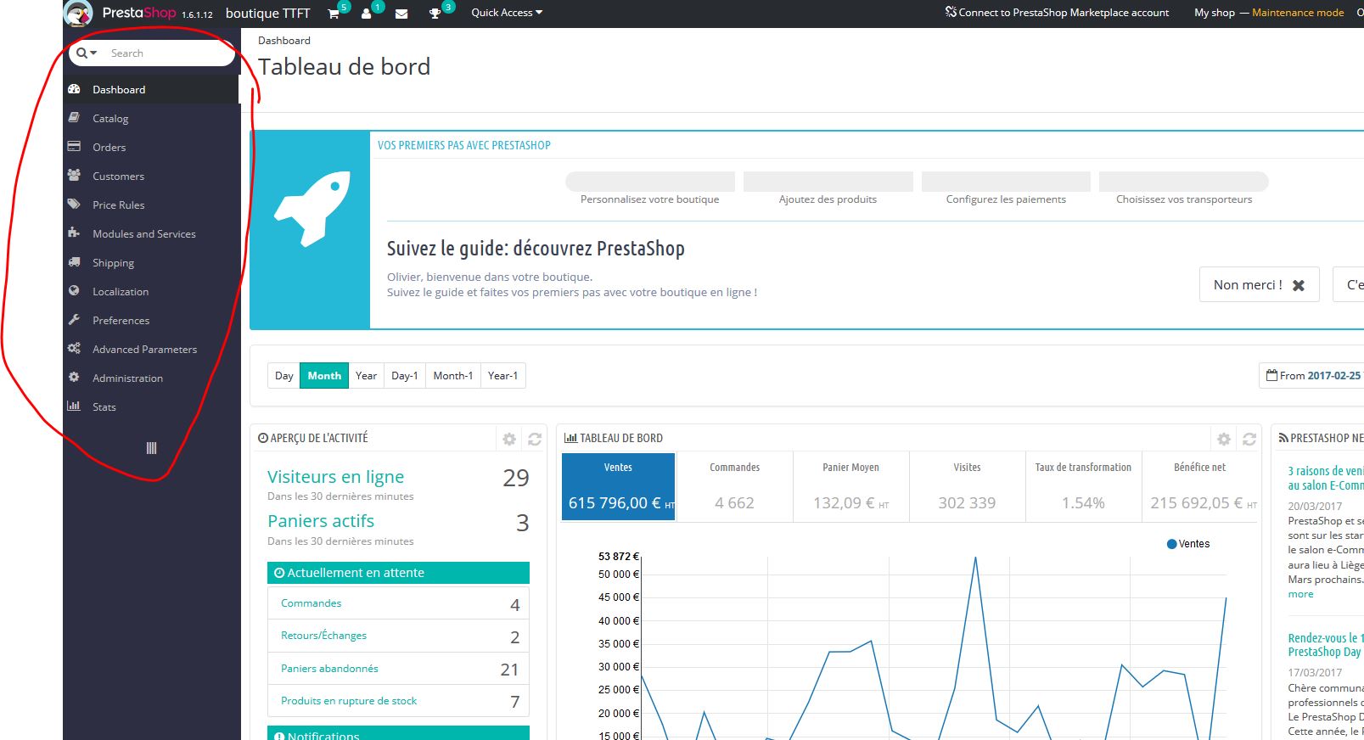
Task: Open the Localization menu
Action: pos(151,291)
